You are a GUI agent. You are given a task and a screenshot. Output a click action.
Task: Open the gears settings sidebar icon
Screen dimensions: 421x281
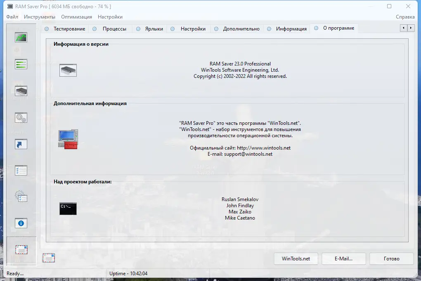[21, 117]
